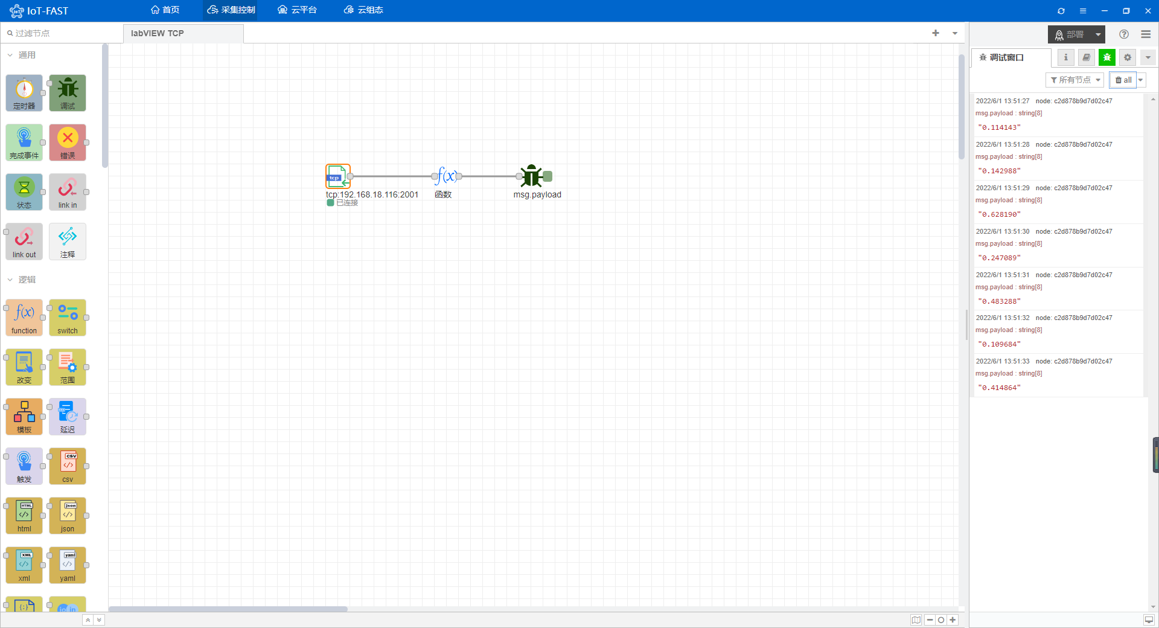
Task: Click the canvas vertical scrollbar thumb
Action: coord(962,107)
